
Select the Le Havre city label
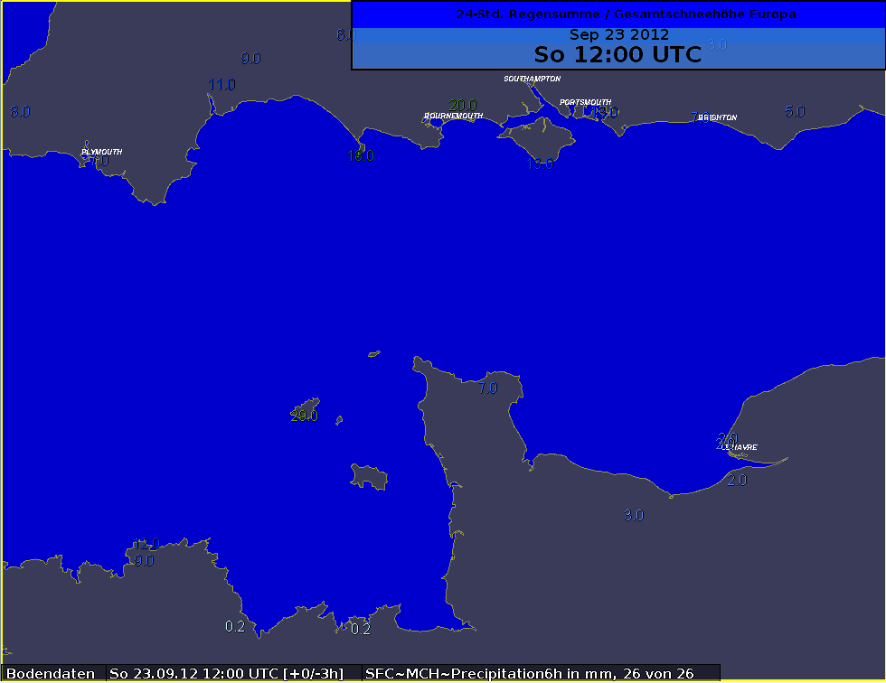[x=741, y=447]
